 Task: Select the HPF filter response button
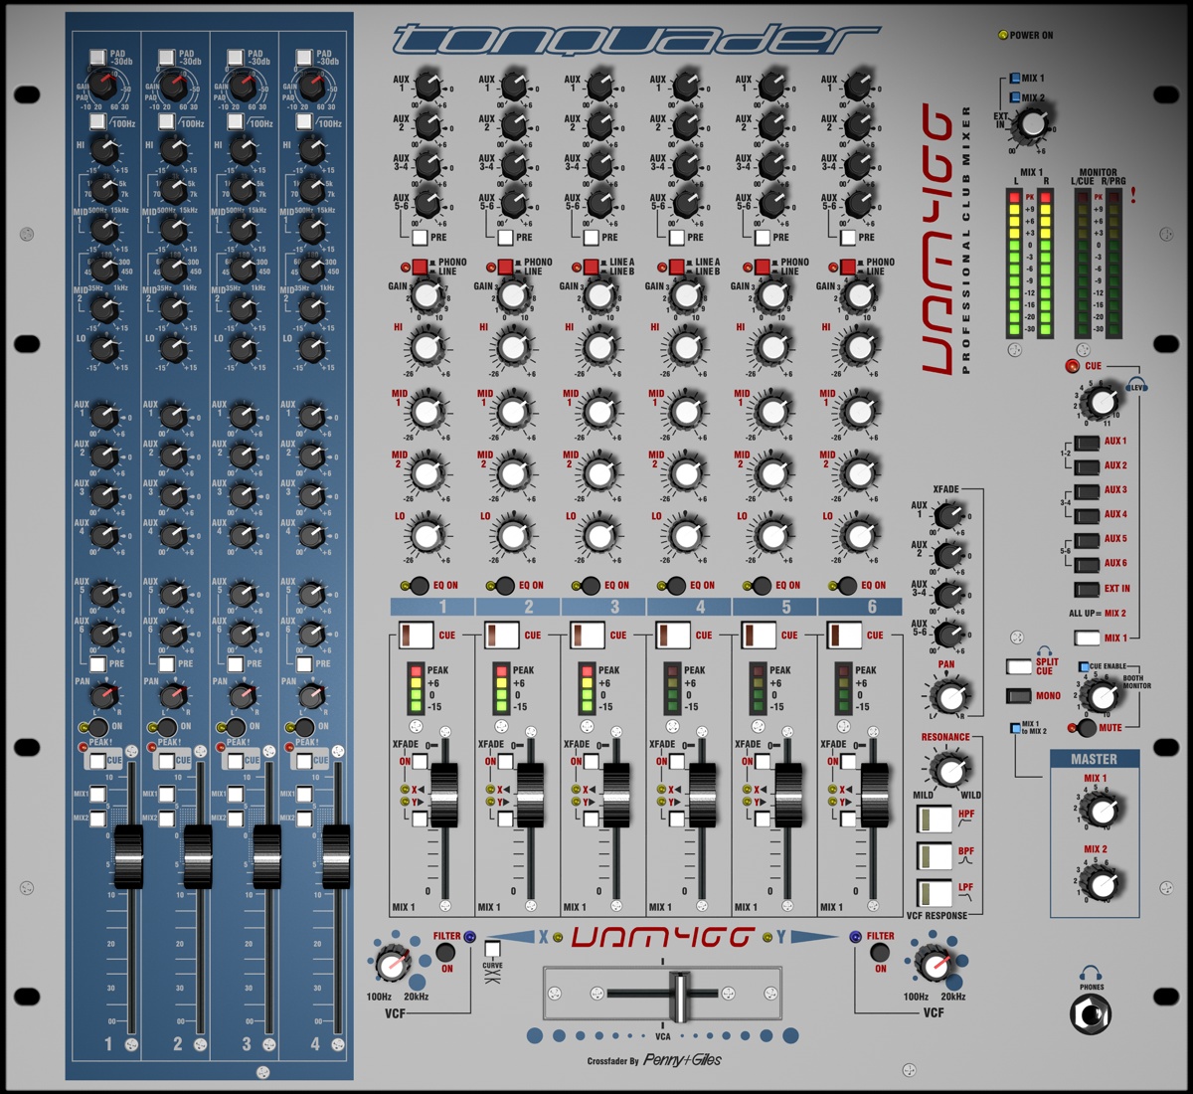934,819
